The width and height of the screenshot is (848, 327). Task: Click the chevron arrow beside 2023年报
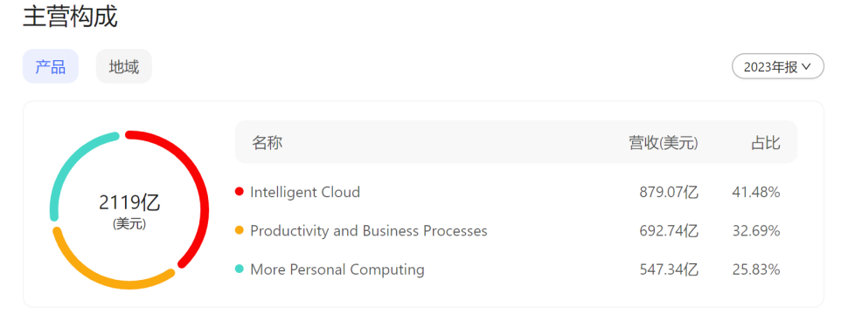tap(807, 67)
